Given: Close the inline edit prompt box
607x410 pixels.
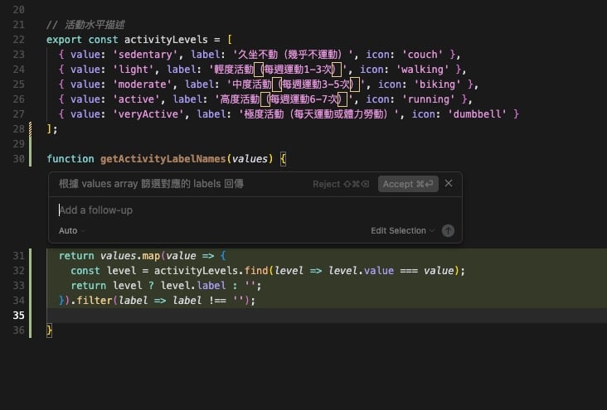Looking at the screenshot, I should tap(449, 183).
